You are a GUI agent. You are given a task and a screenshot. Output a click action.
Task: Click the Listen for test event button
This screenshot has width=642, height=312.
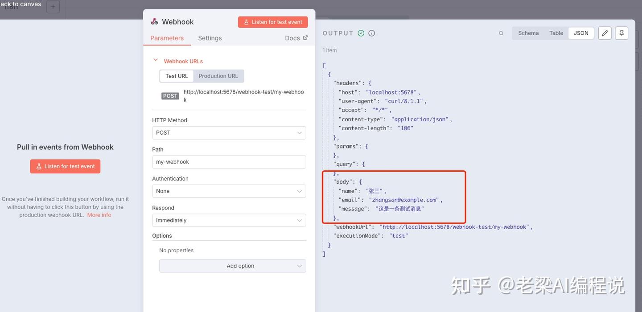click(65, 165)
